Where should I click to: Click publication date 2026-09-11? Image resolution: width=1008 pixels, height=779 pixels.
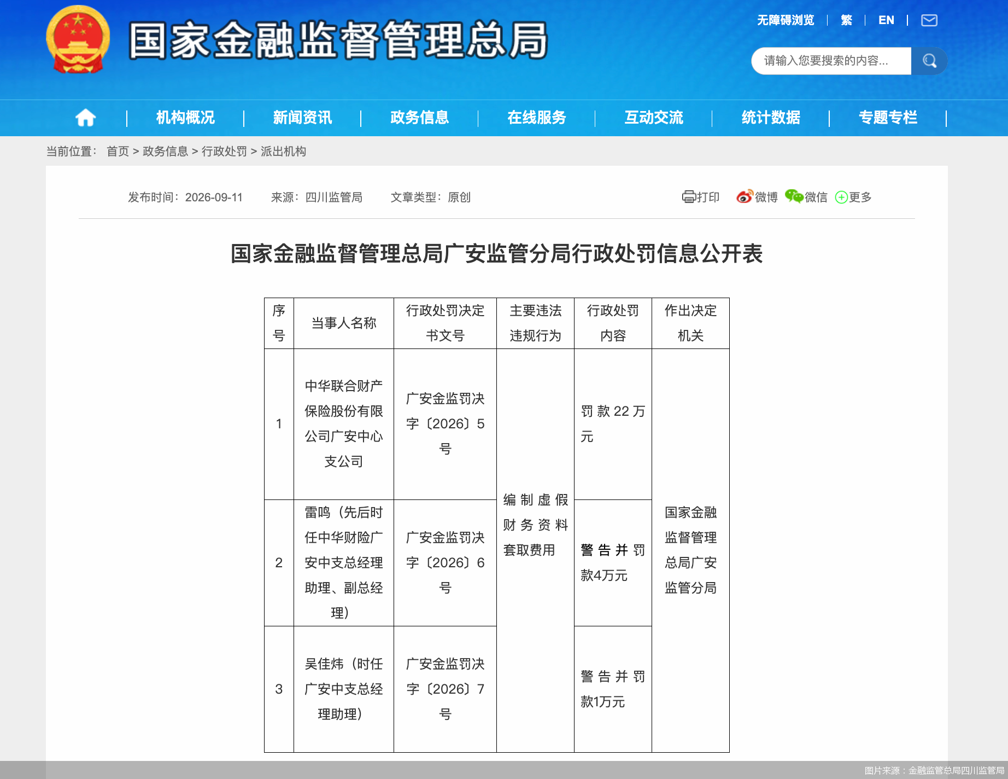pyautogui.click(x=214, y=197)
